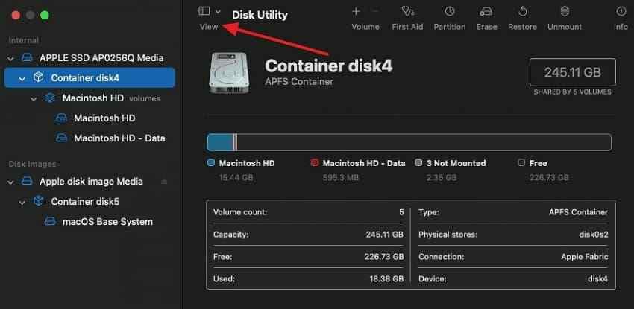Viewport: 634px width, 309px height.
Task: Collapse Container disk4 chevron
Action: coord(22,78)
